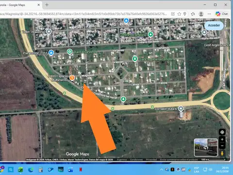The width and height of the screenshot is (233, 175).
Task: Open a new browser tab
Action: [x=47, y=5]
